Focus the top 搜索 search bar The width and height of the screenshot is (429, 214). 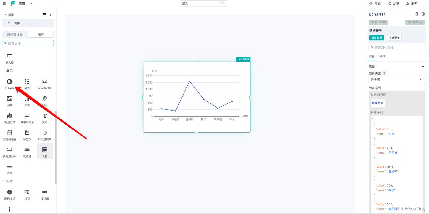click(x=203, y=4)
